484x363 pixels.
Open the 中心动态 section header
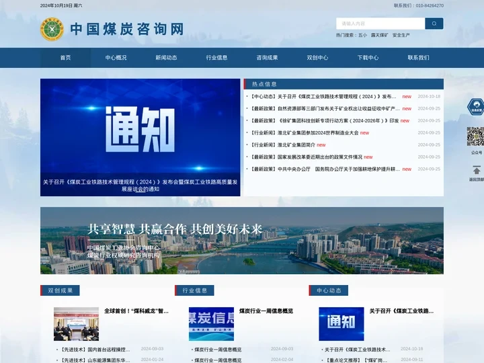(329, 290)
